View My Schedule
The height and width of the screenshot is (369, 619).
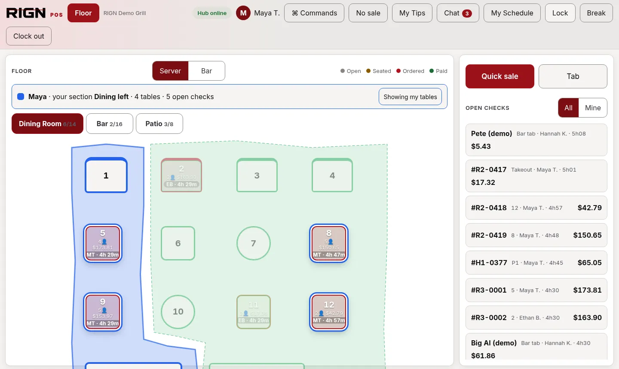512,13
